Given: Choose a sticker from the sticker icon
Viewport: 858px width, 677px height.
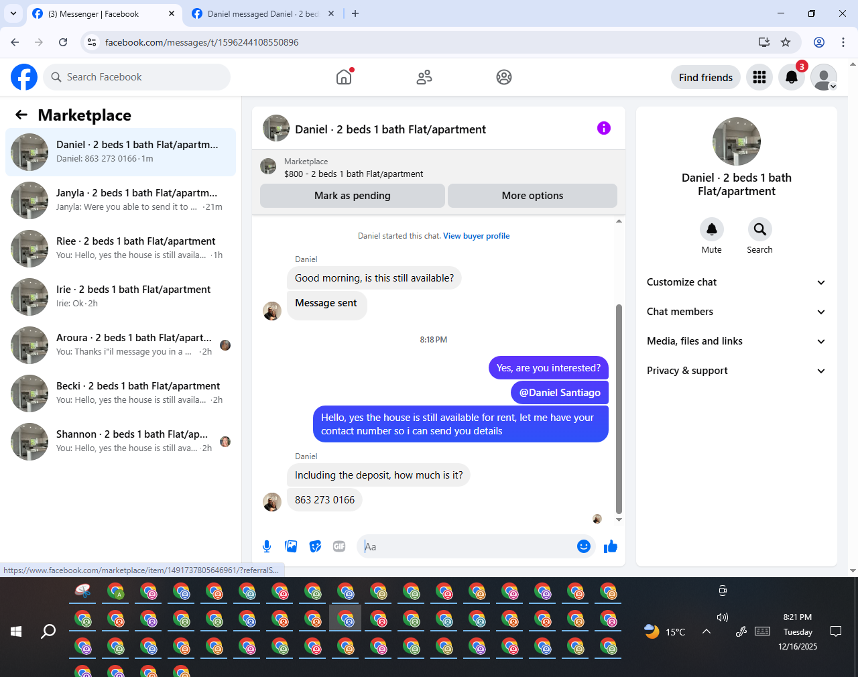Looking at the screenshot, I should click(315, 546).
